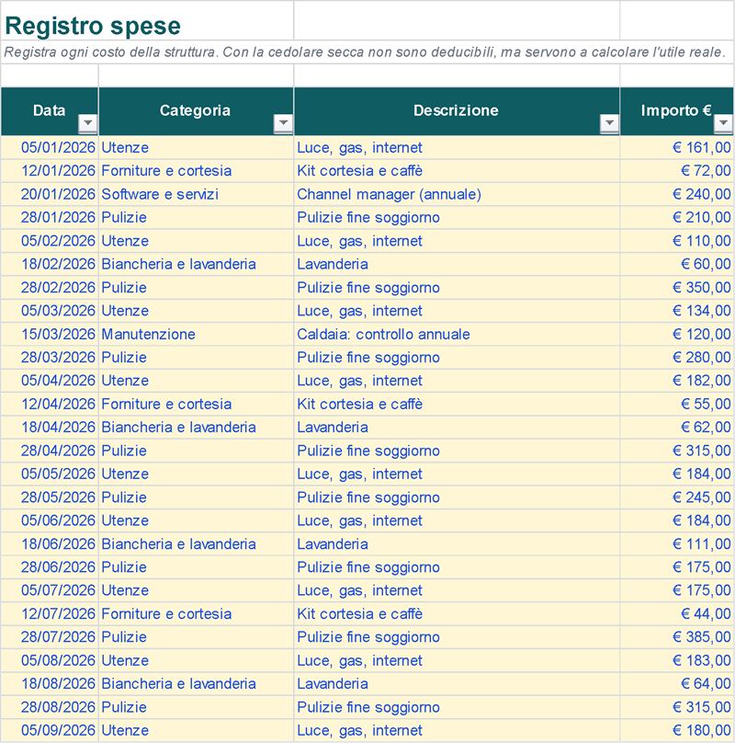Select amount cell € 111,00
This screenshot has height=743, width=735.
pyautogui.click(x=677, y=543)
